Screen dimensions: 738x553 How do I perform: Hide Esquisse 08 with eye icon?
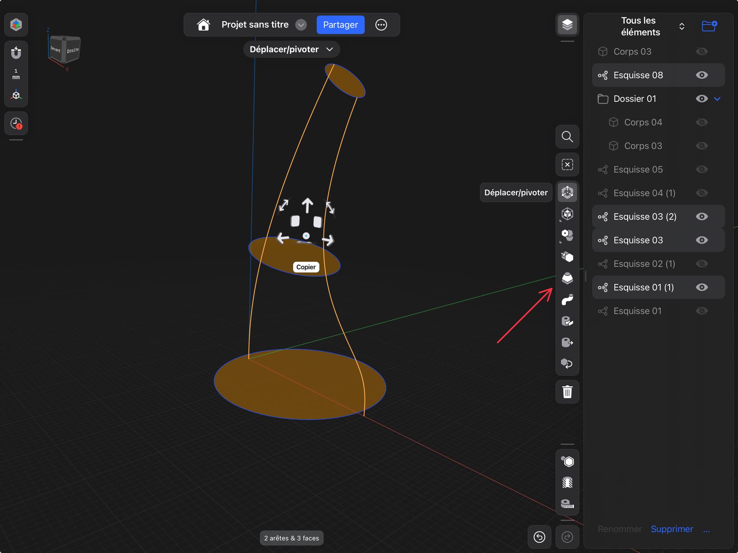tap(702, 75)
